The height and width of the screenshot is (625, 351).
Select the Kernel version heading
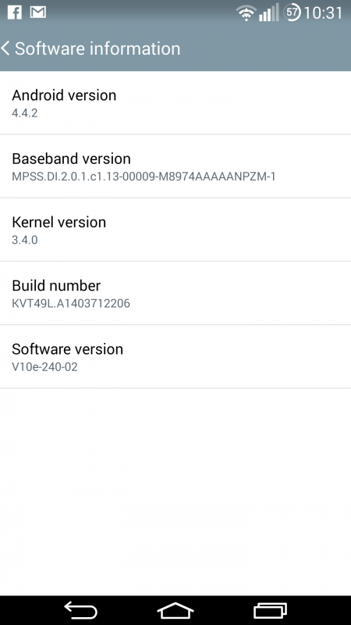pos(59,222)
